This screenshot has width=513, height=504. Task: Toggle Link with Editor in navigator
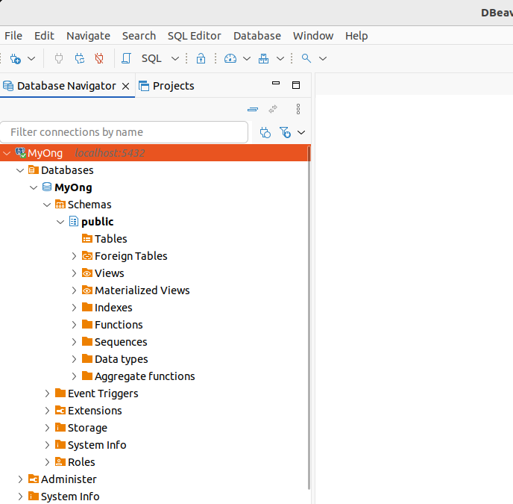click(273, 109)
